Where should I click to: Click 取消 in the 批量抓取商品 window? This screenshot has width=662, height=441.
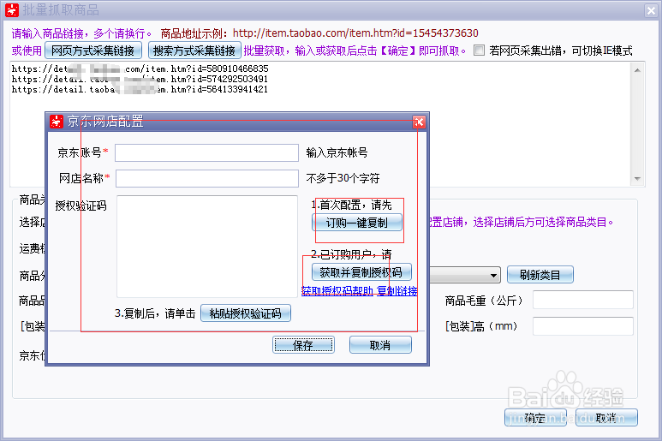point(606,418)
